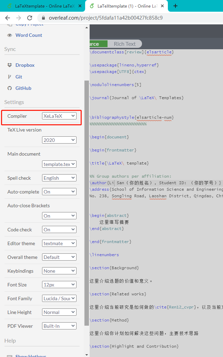Open the Code check dropdown
Viewport: 223px width, 357px height.
[x=59, y=230]
